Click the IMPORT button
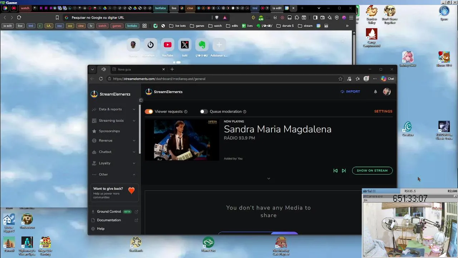Screen dimensions: 458x258 tap(350, 92)
